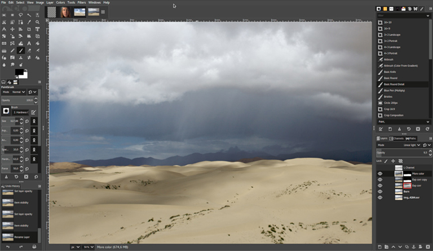The width and height of the screenshot is (433, 251).
Task: Select the Pencil tool
Action: tap(12, 51)
